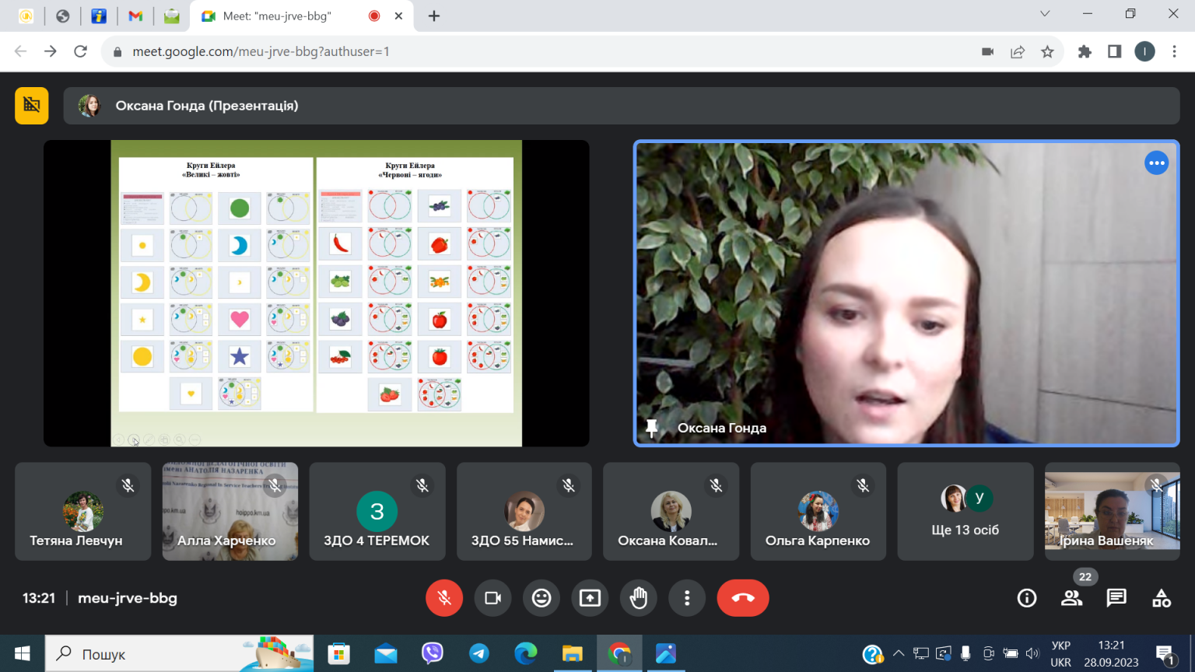Select the Тетяна Левчун participant tile
The width and height of the screenshot is (1195, 672).
point(83,512)
